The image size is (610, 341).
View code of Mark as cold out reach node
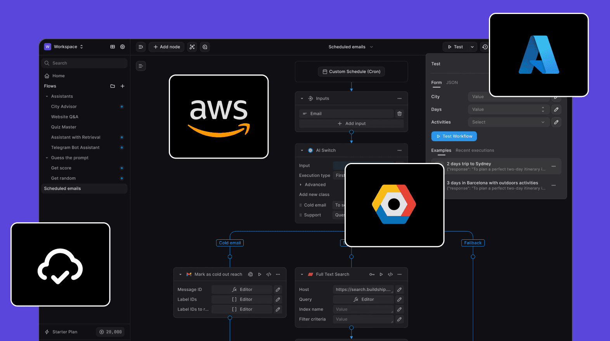point(269,274)
